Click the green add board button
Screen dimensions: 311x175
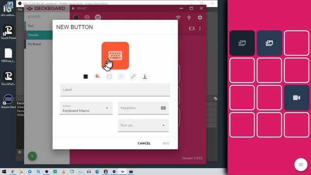(33, 156)
